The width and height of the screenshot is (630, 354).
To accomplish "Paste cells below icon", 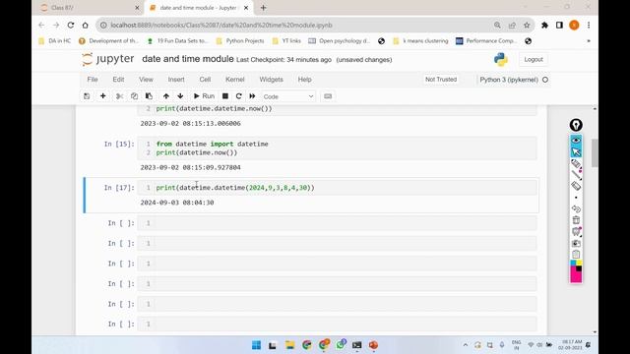I will click(149, 96).
